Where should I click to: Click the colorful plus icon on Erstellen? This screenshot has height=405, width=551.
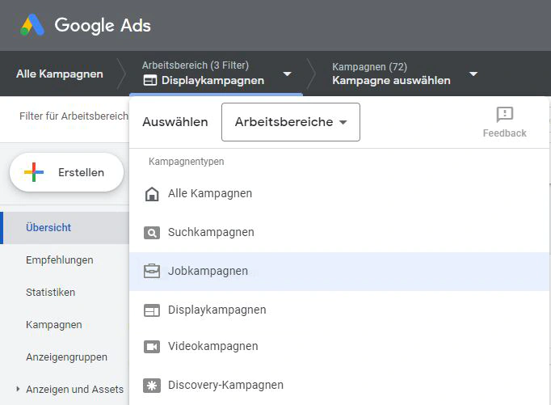coord(34,172)
